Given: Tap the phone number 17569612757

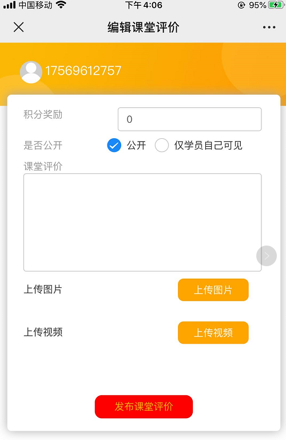Looking at the screenshot, I should pos(83,71).
